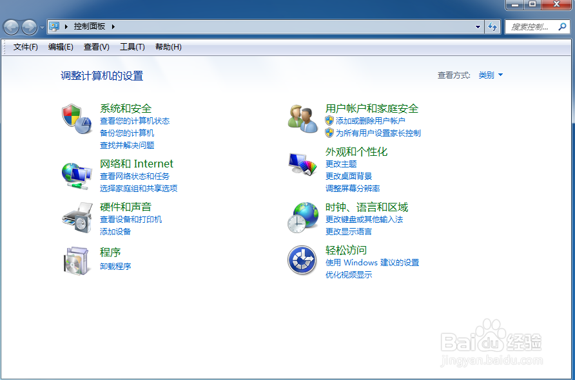Click 添加或删除用户帐户 link
Viewport: 575px width, 380px height.
pyautogui.click(x=371, y=121)
